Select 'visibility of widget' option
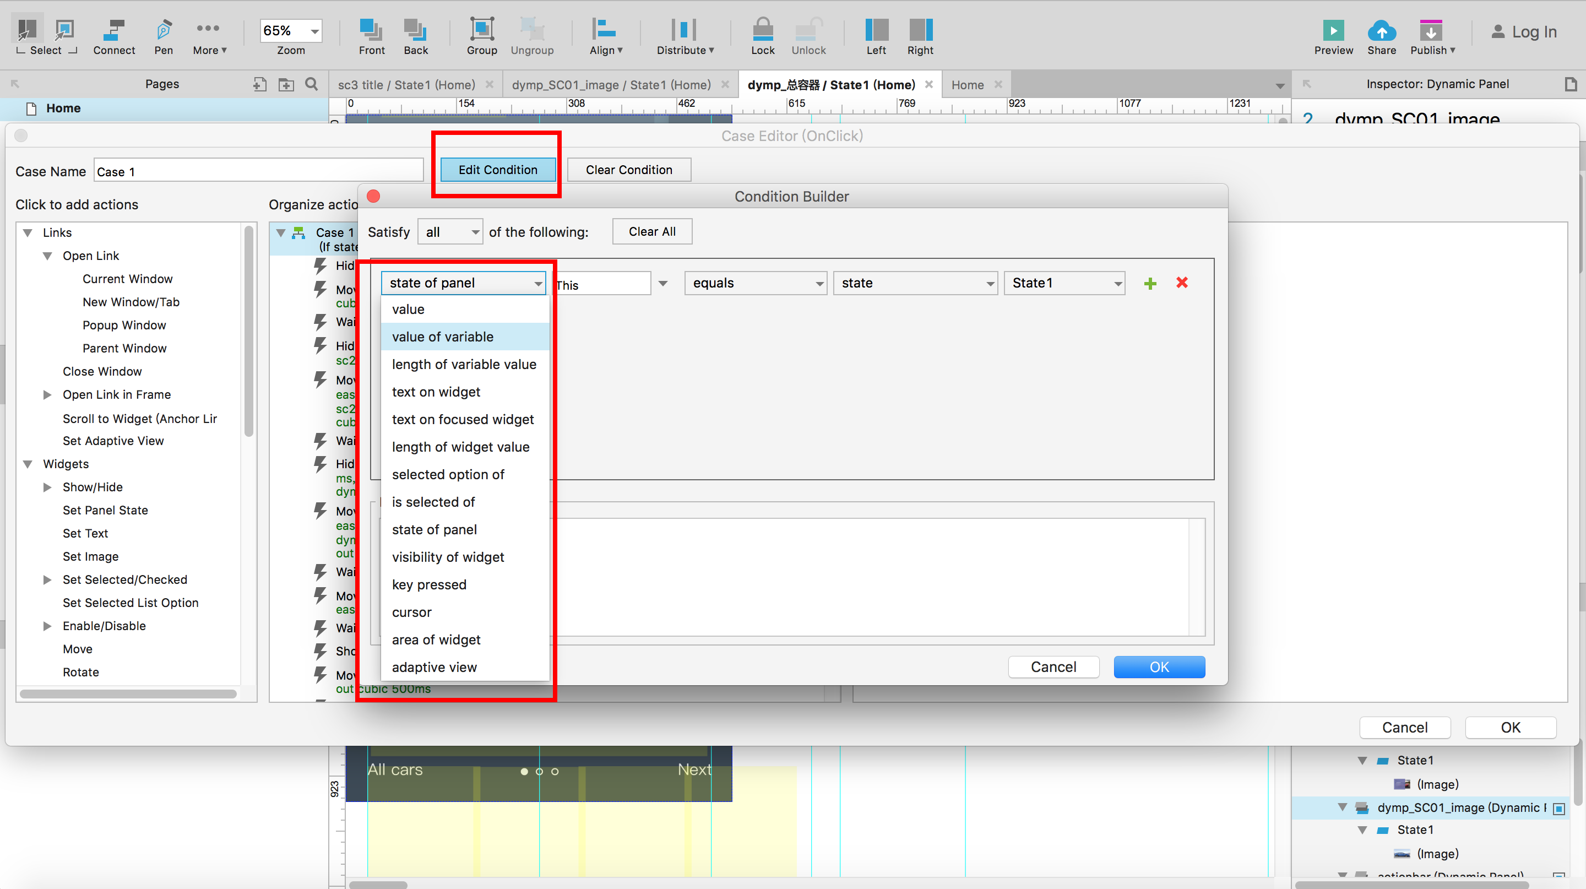Screen dimensions: 1586x889 (x=448, y=557)
